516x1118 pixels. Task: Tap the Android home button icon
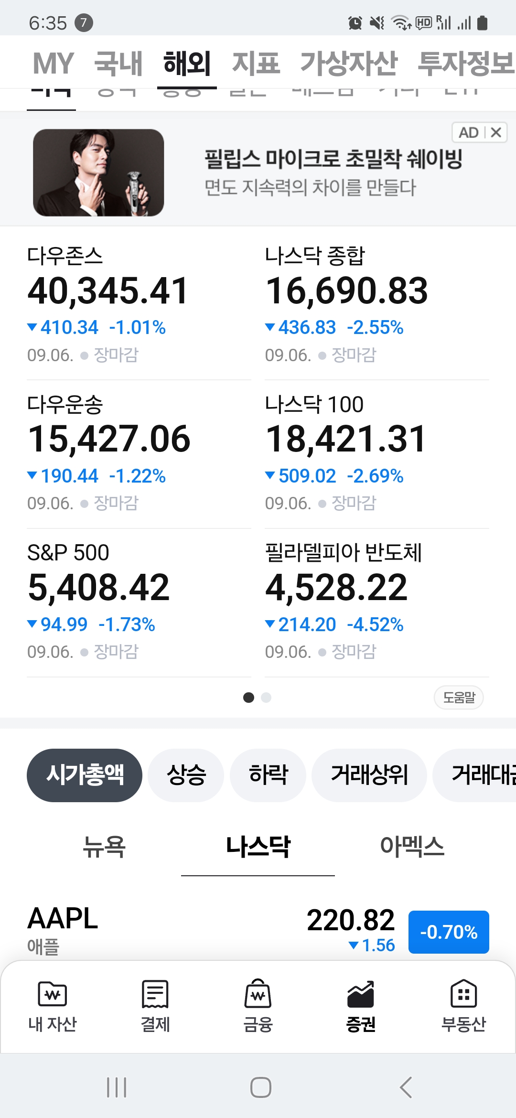click(260, 1088)
